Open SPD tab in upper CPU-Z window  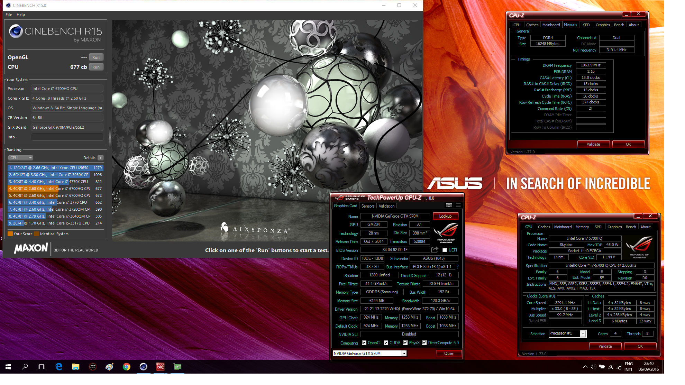pyautogui.click(x=586, y=25)
